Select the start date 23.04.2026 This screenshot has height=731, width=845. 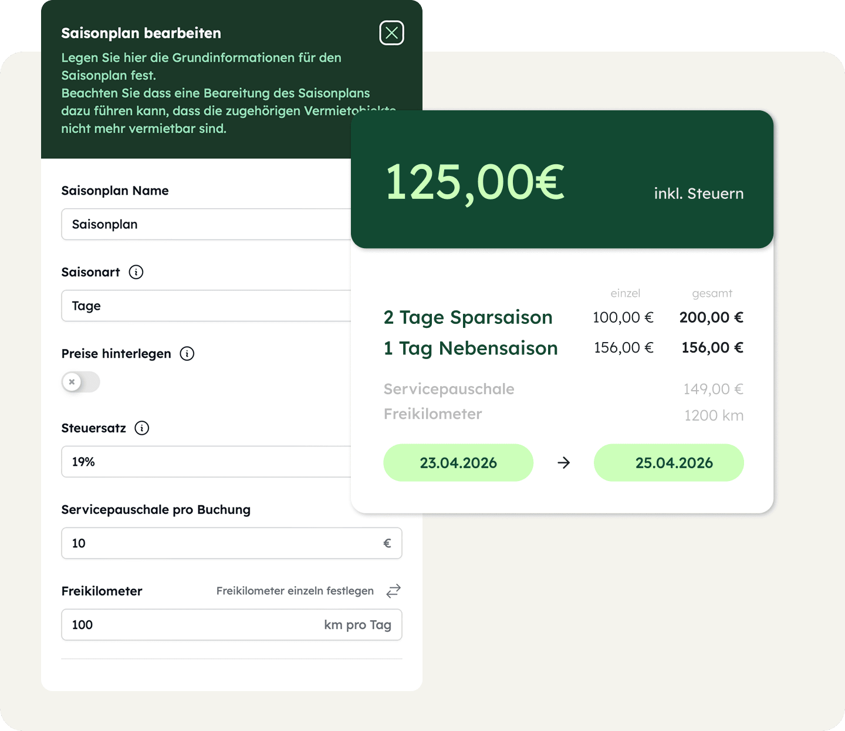click(458, 463)
